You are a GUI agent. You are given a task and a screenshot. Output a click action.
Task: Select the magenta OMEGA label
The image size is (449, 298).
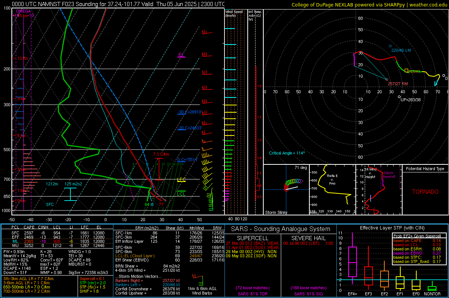pyautogui.click(x=24, y=11)
